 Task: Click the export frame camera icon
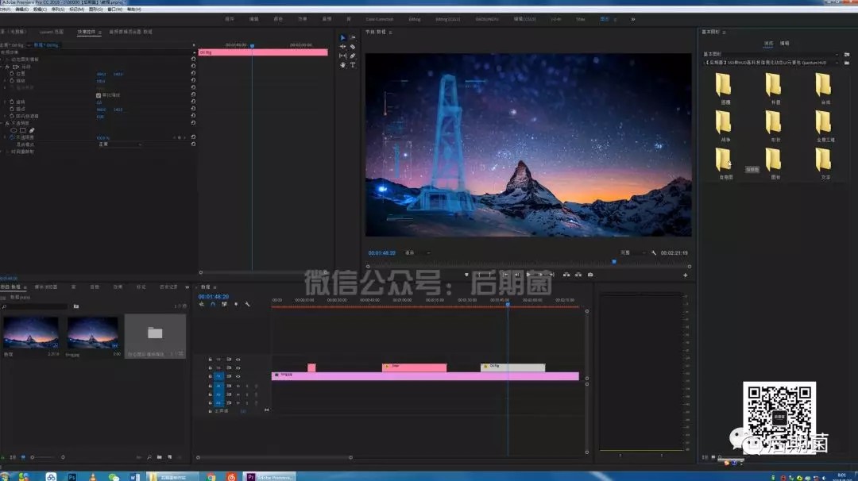click(x=589, y=275)
